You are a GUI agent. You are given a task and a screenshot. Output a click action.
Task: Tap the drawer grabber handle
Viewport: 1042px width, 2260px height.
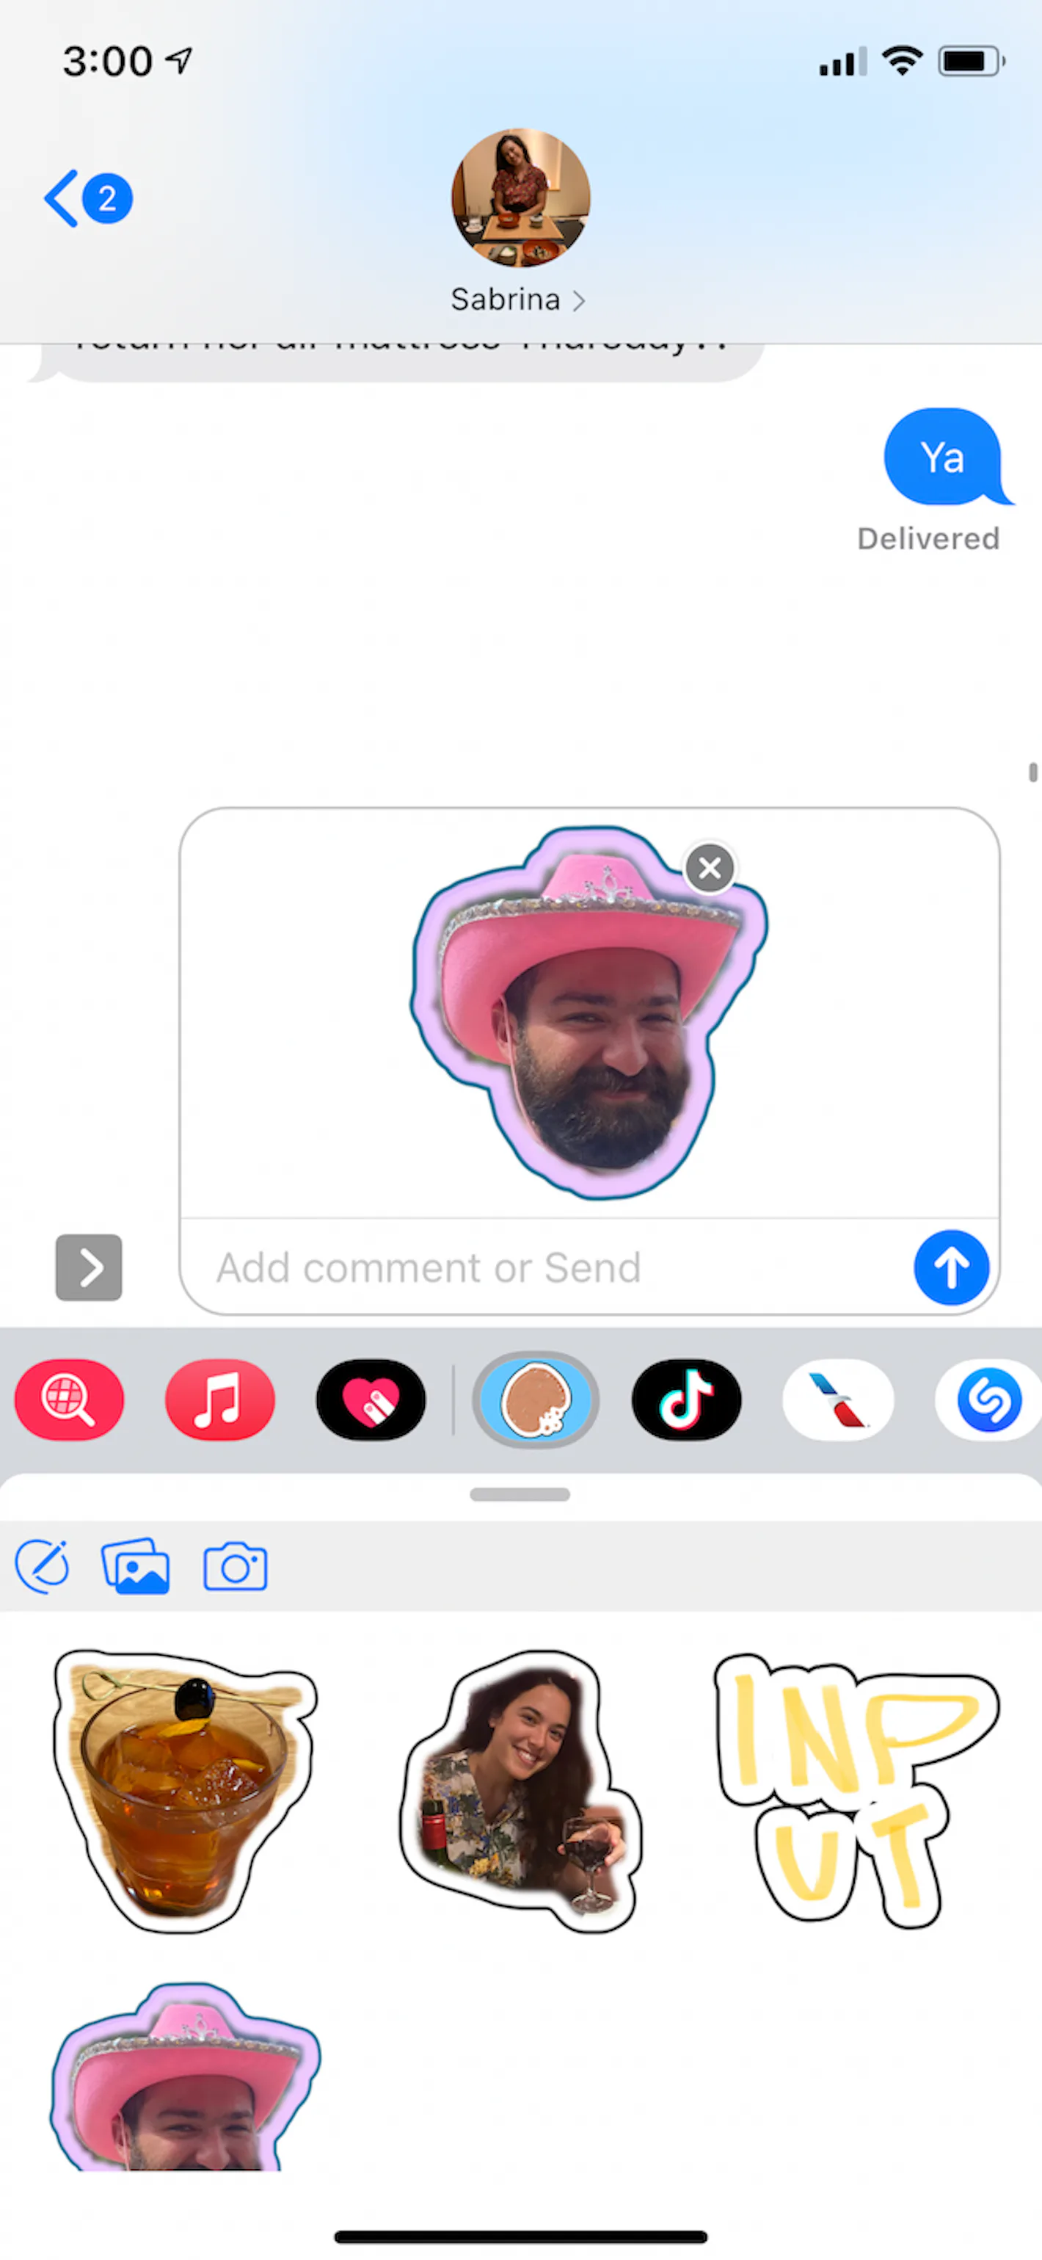(x=520, y=1494)
